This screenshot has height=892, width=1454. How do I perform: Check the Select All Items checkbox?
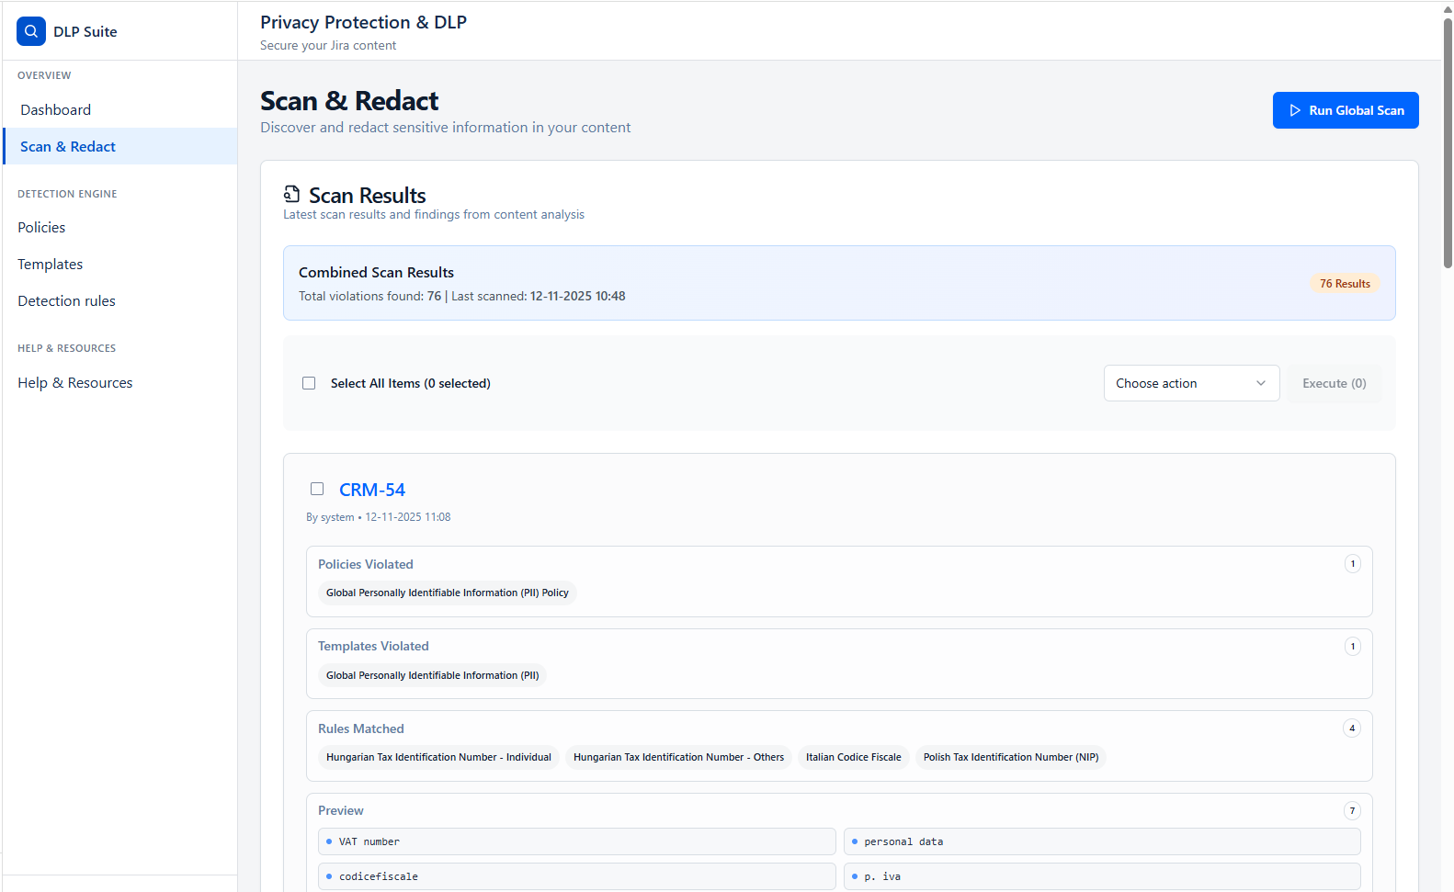[309, 383]
